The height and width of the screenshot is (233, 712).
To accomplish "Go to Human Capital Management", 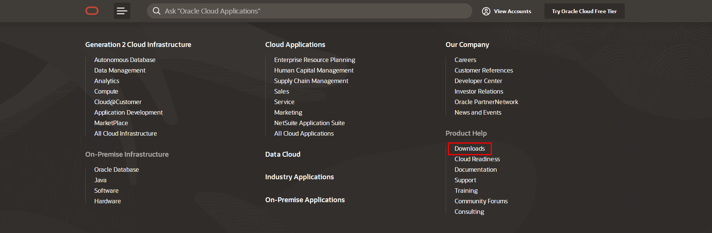I will (314, 70).
